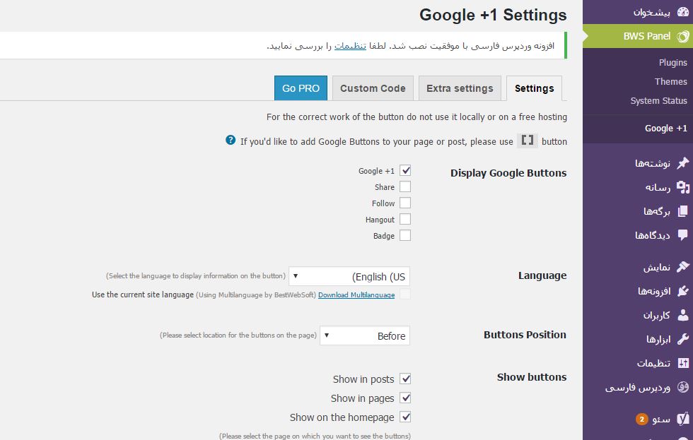Screen dimensions: 693x440
Task: Click the plug icon for افزونه‌ها
Action: click(x=683, y=291)
